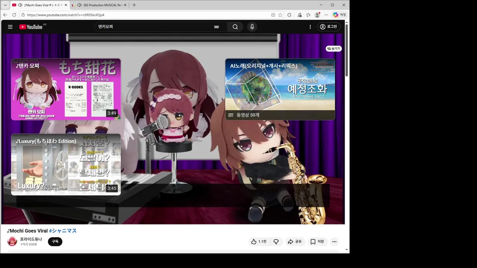Screen dimensions: 477x268
Task: Open the 프라이드튜나 channel name
Action: [x=31, y=239]
